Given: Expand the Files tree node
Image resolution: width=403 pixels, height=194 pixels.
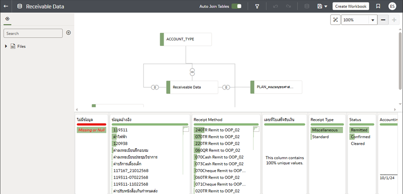Looking at the screenshot, I should [6, 46].
